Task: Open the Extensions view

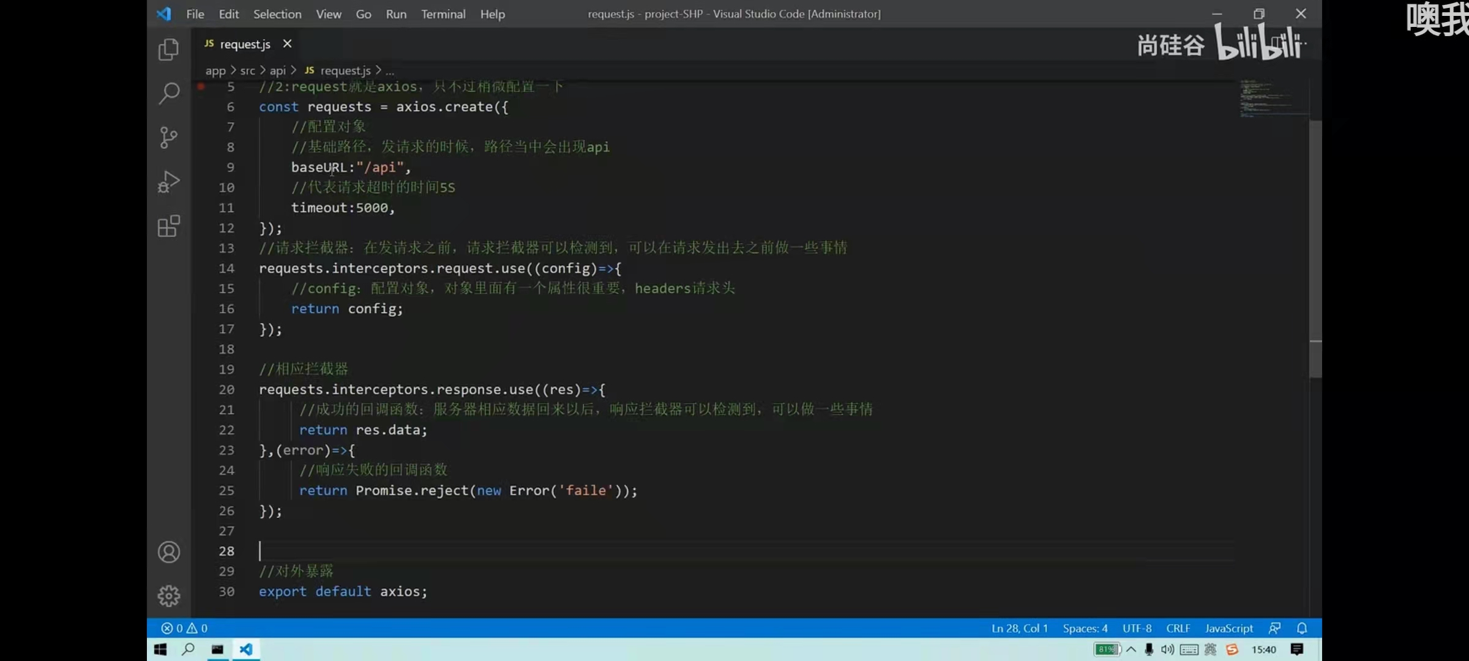Action: click(x=168, y=226)
